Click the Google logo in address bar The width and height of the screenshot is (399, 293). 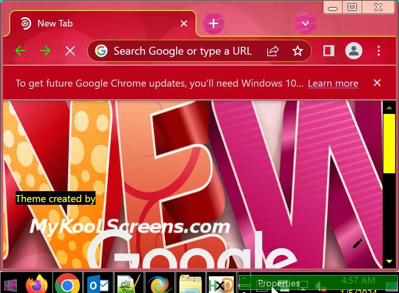pyautogui.click(x=101, y=51)
